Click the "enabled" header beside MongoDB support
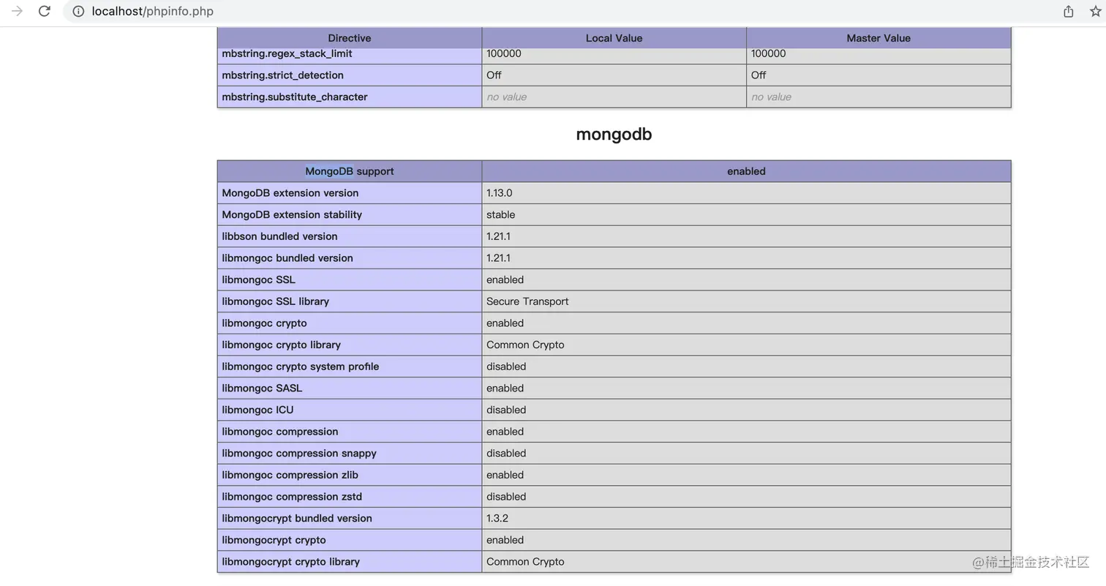This screenshot has height=586, width=1106. pyautogui.click(x=746, y=171)
